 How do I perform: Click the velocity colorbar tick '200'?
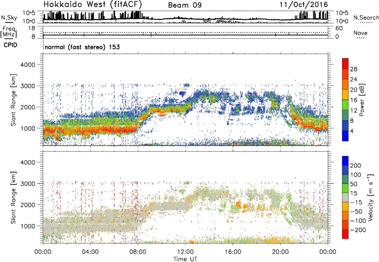[356, 166]
